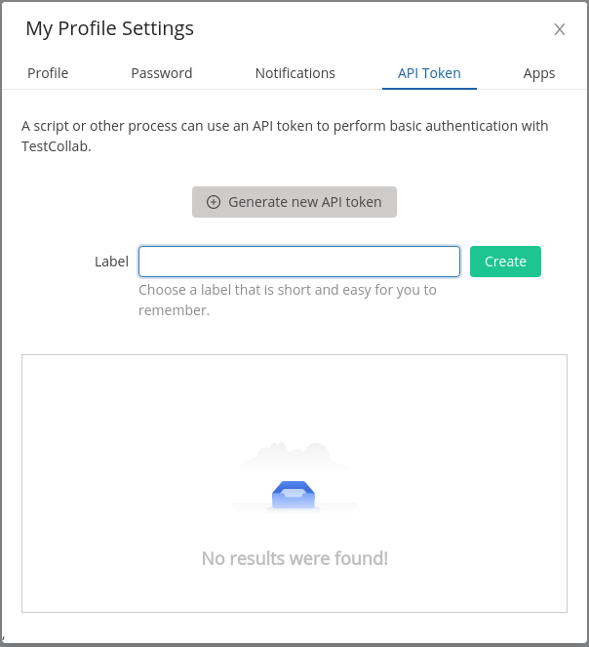Click the label helper text below input
The width and height of the screenshot is (589, 647).
click(x=287, y=300)
